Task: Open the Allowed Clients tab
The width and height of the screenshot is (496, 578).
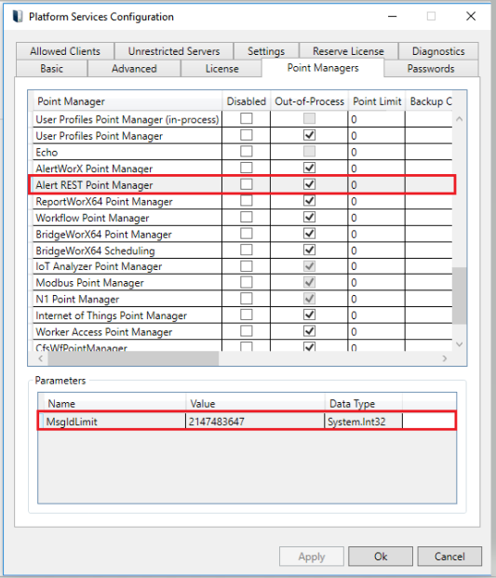Action: (x=65, y=51)
